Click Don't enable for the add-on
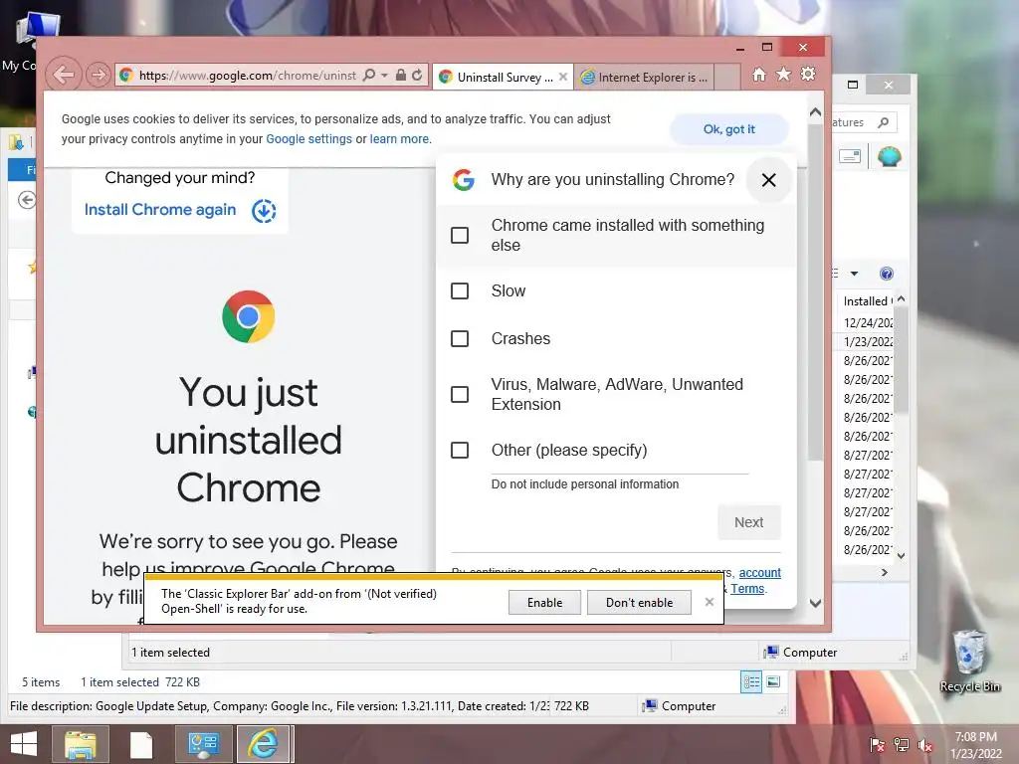The height and width of the screenshot is (764, 1019). click(x=639, y=602)
